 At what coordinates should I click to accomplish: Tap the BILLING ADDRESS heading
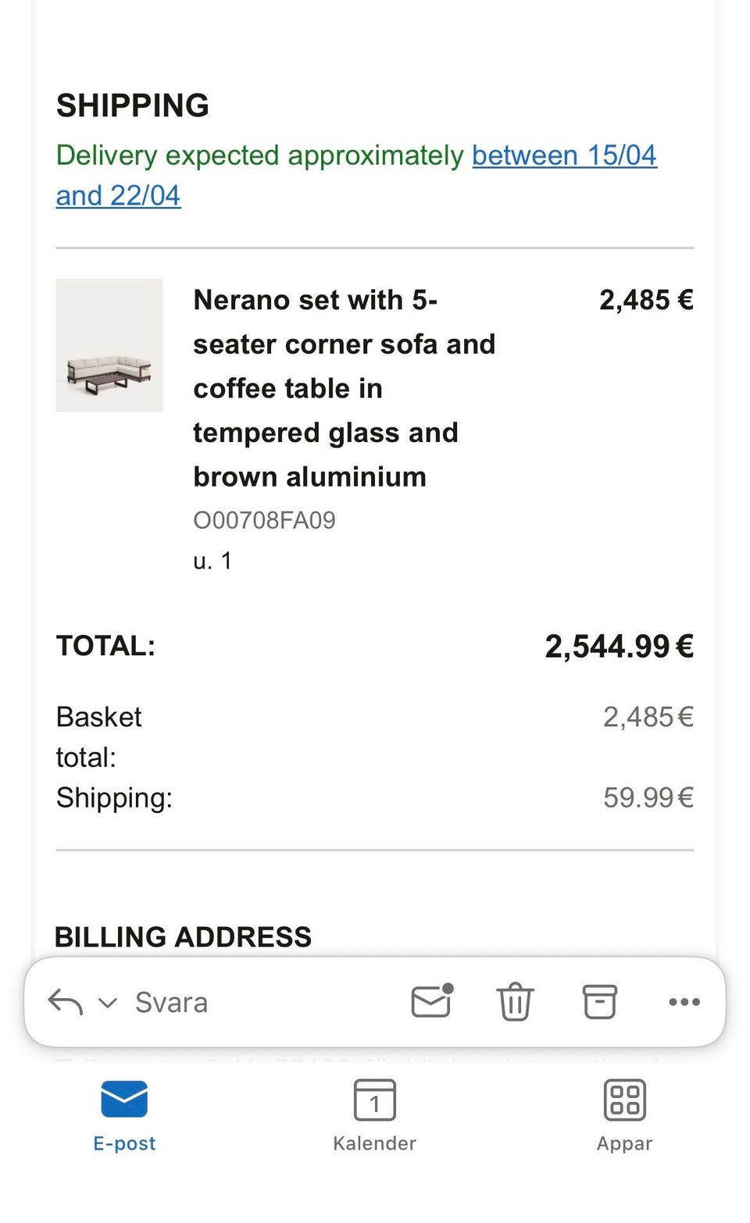click(183, 936)
